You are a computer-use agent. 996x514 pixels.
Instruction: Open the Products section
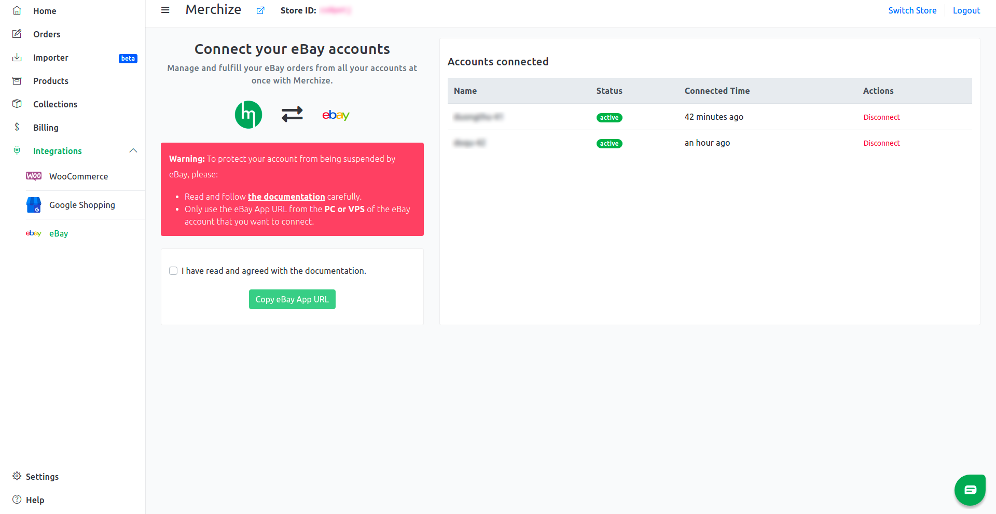pos(51,81)
